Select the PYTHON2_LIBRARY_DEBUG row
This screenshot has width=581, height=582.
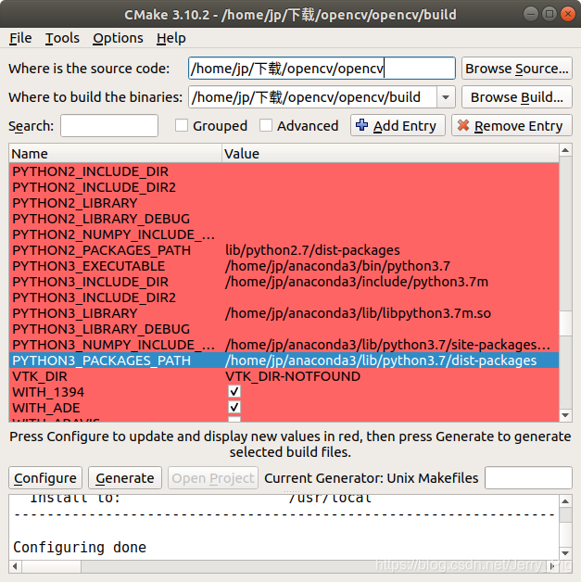point(284,219)
